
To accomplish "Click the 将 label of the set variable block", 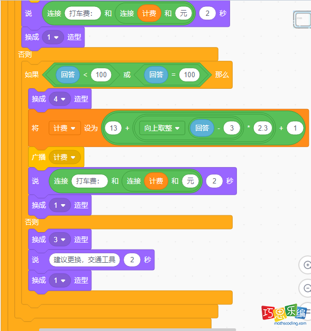I will 35,128.
